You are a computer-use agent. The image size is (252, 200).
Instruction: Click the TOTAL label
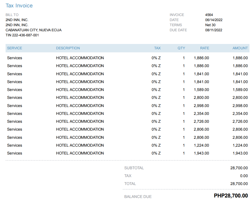coord(130,184)
